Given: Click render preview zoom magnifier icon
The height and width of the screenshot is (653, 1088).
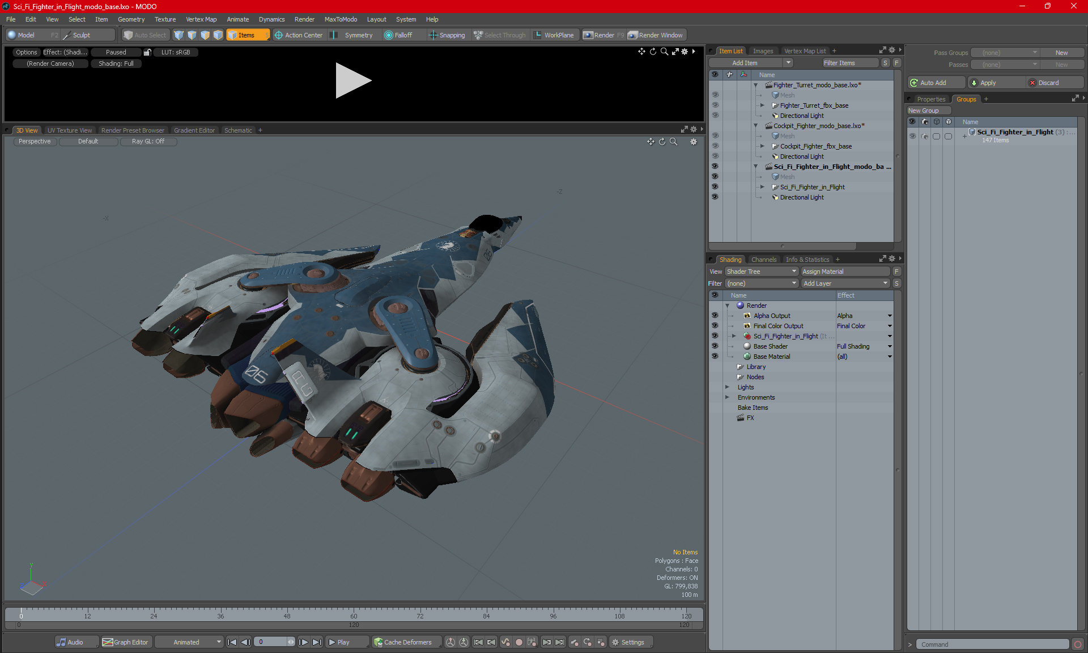Looking at the screenshot, I should pos(664,52).
